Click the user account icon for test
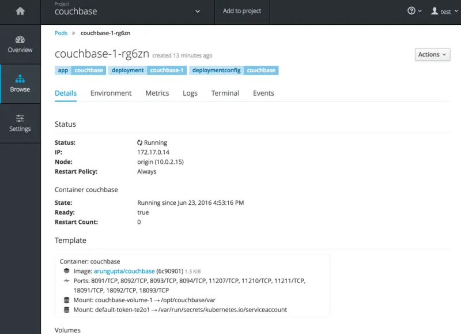461x334 pixels. (x=434, y=11)
